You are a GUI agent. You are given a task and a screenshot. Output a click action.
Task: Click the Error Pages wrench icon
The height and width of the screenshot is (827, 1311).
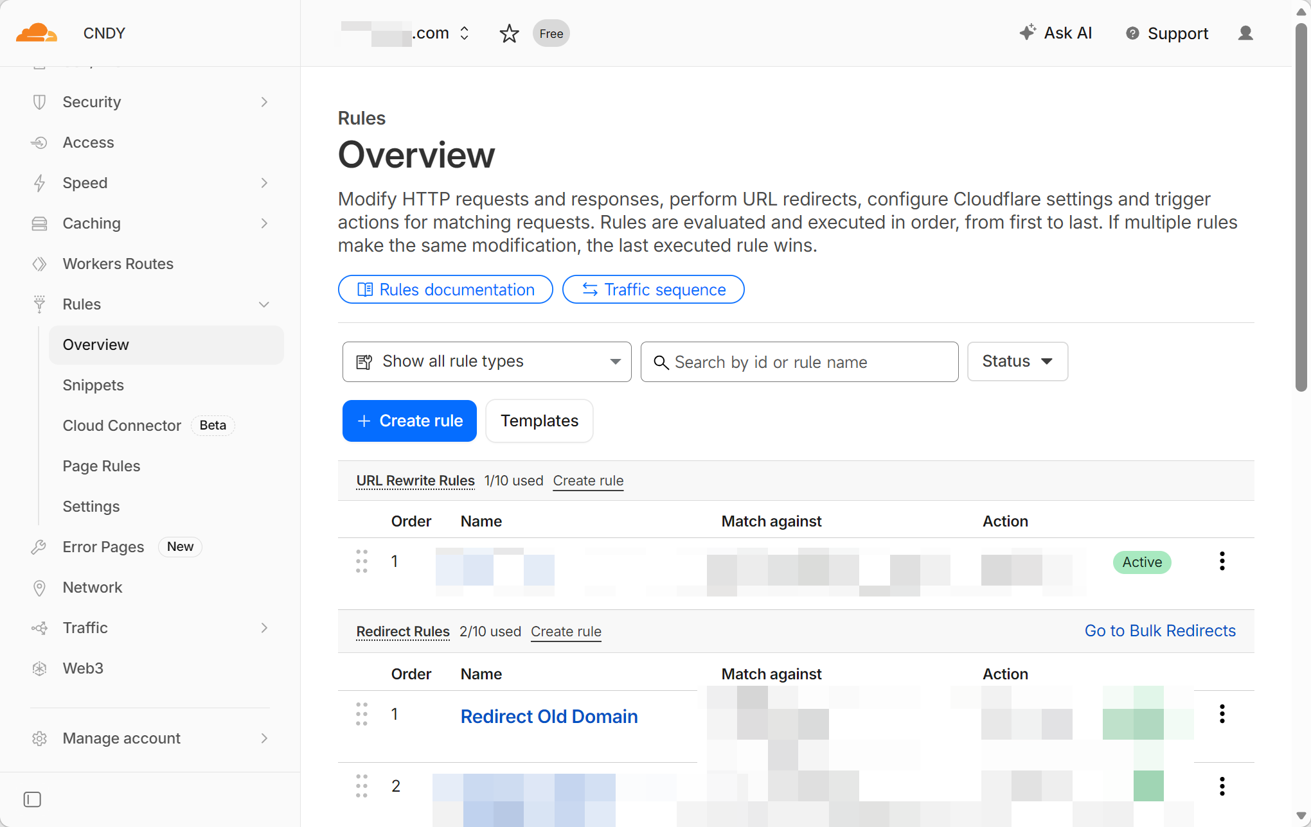coord(39,547)
